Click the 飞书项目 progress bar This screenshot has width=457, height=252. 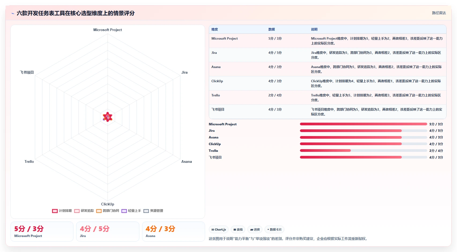tap(363, 157)
